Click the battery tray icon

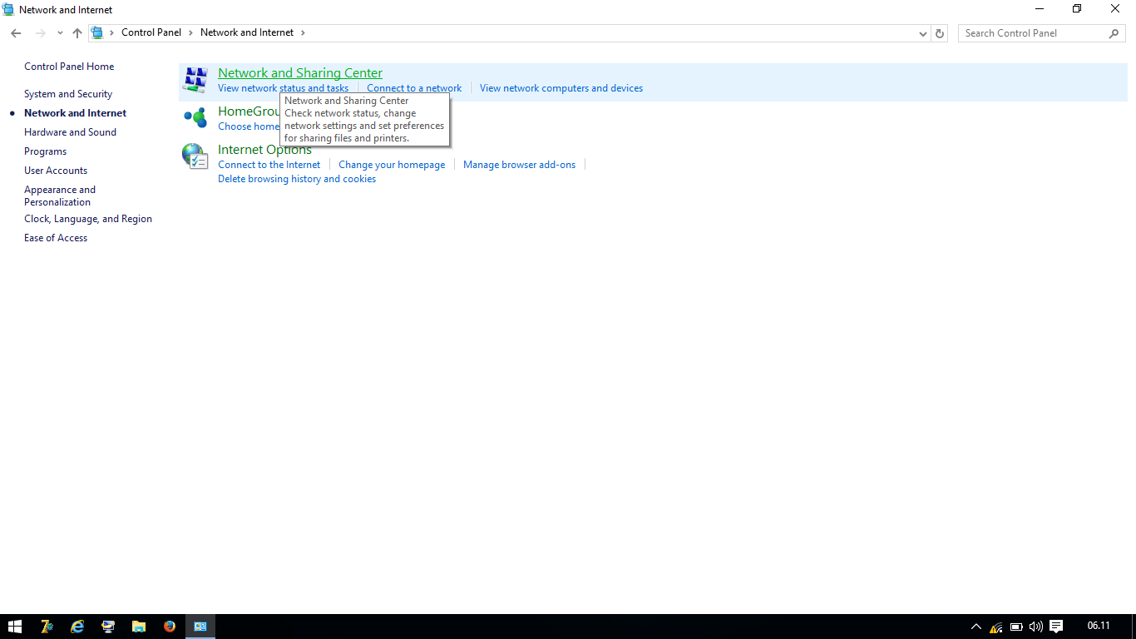(x=1016, y=627)
